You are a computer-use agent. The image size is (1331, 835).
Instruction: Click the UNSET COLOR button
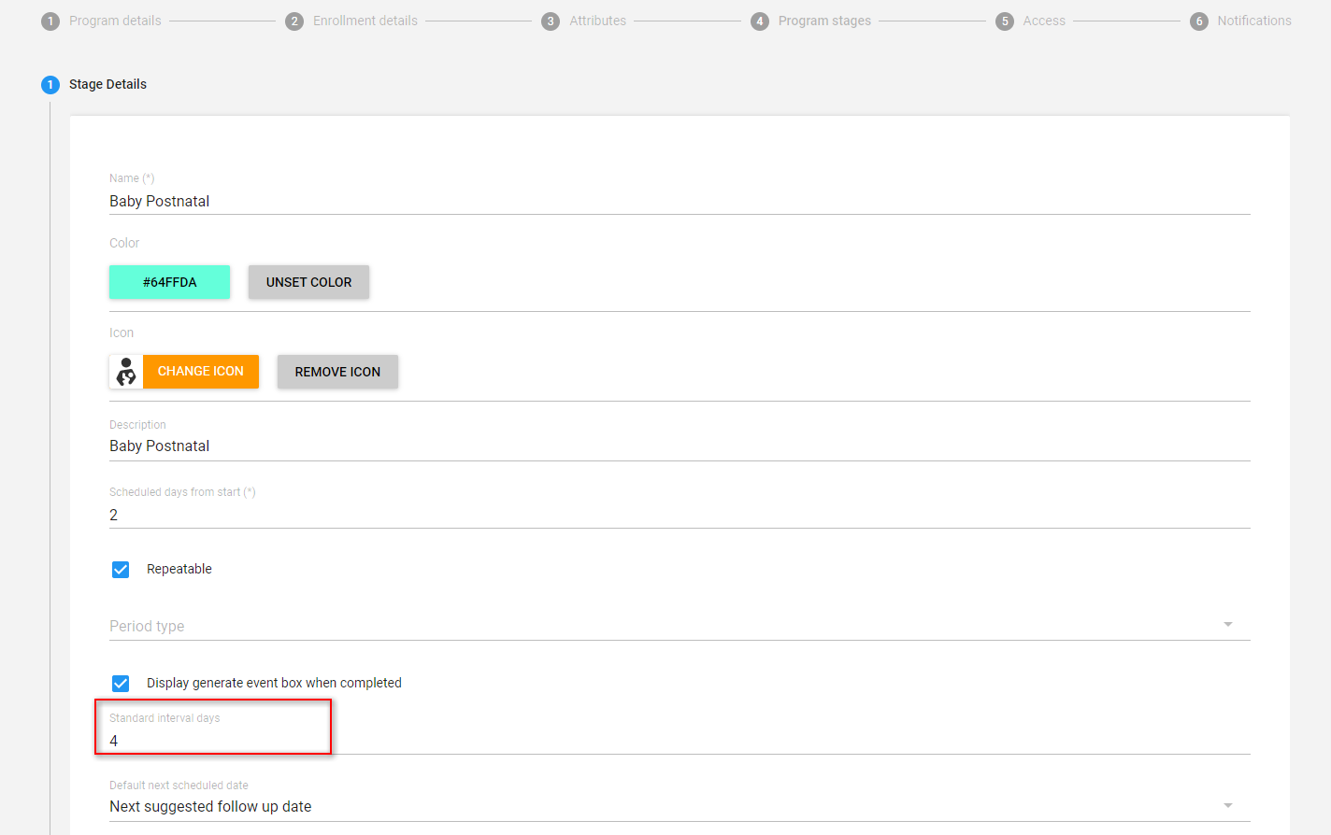(x=308, y=282)
